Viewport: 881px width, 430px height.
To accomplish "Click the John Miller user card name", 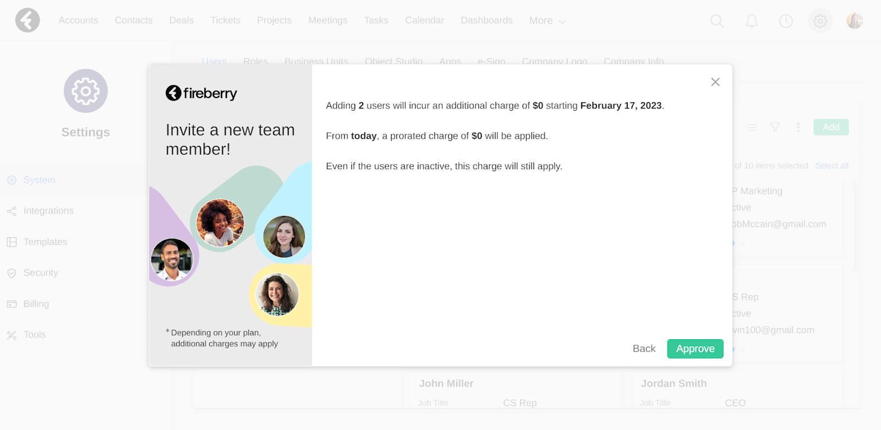I will coord(447,384).
